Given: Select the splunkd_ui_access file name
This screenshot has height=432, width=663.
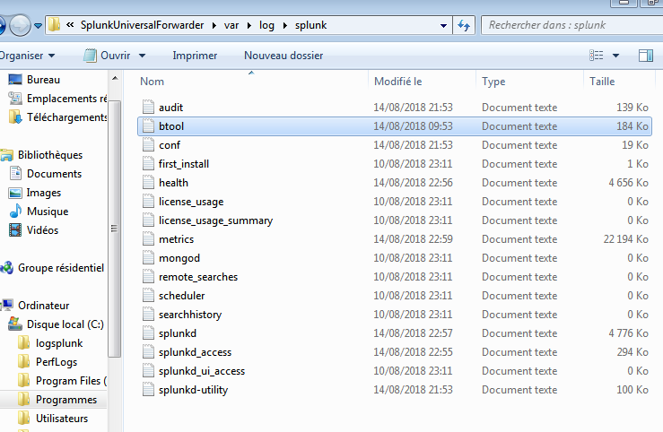Looking at the screenshot, I should 202,371.
